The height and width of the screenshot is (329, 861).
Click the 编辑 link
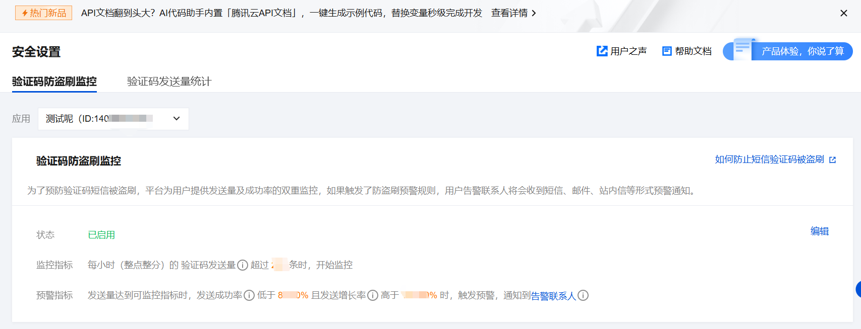click(x=820, y=231)
